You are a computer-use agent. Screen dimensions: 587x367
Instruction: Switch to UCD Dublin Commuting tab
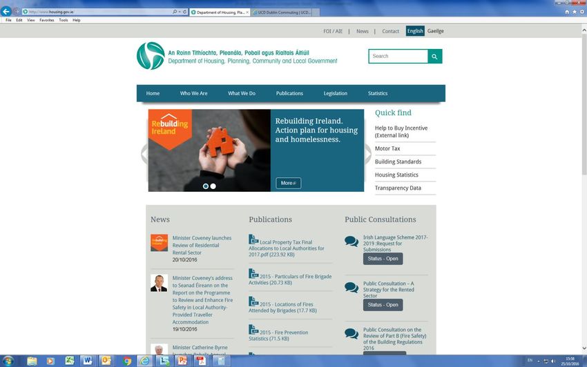[282, 12]
